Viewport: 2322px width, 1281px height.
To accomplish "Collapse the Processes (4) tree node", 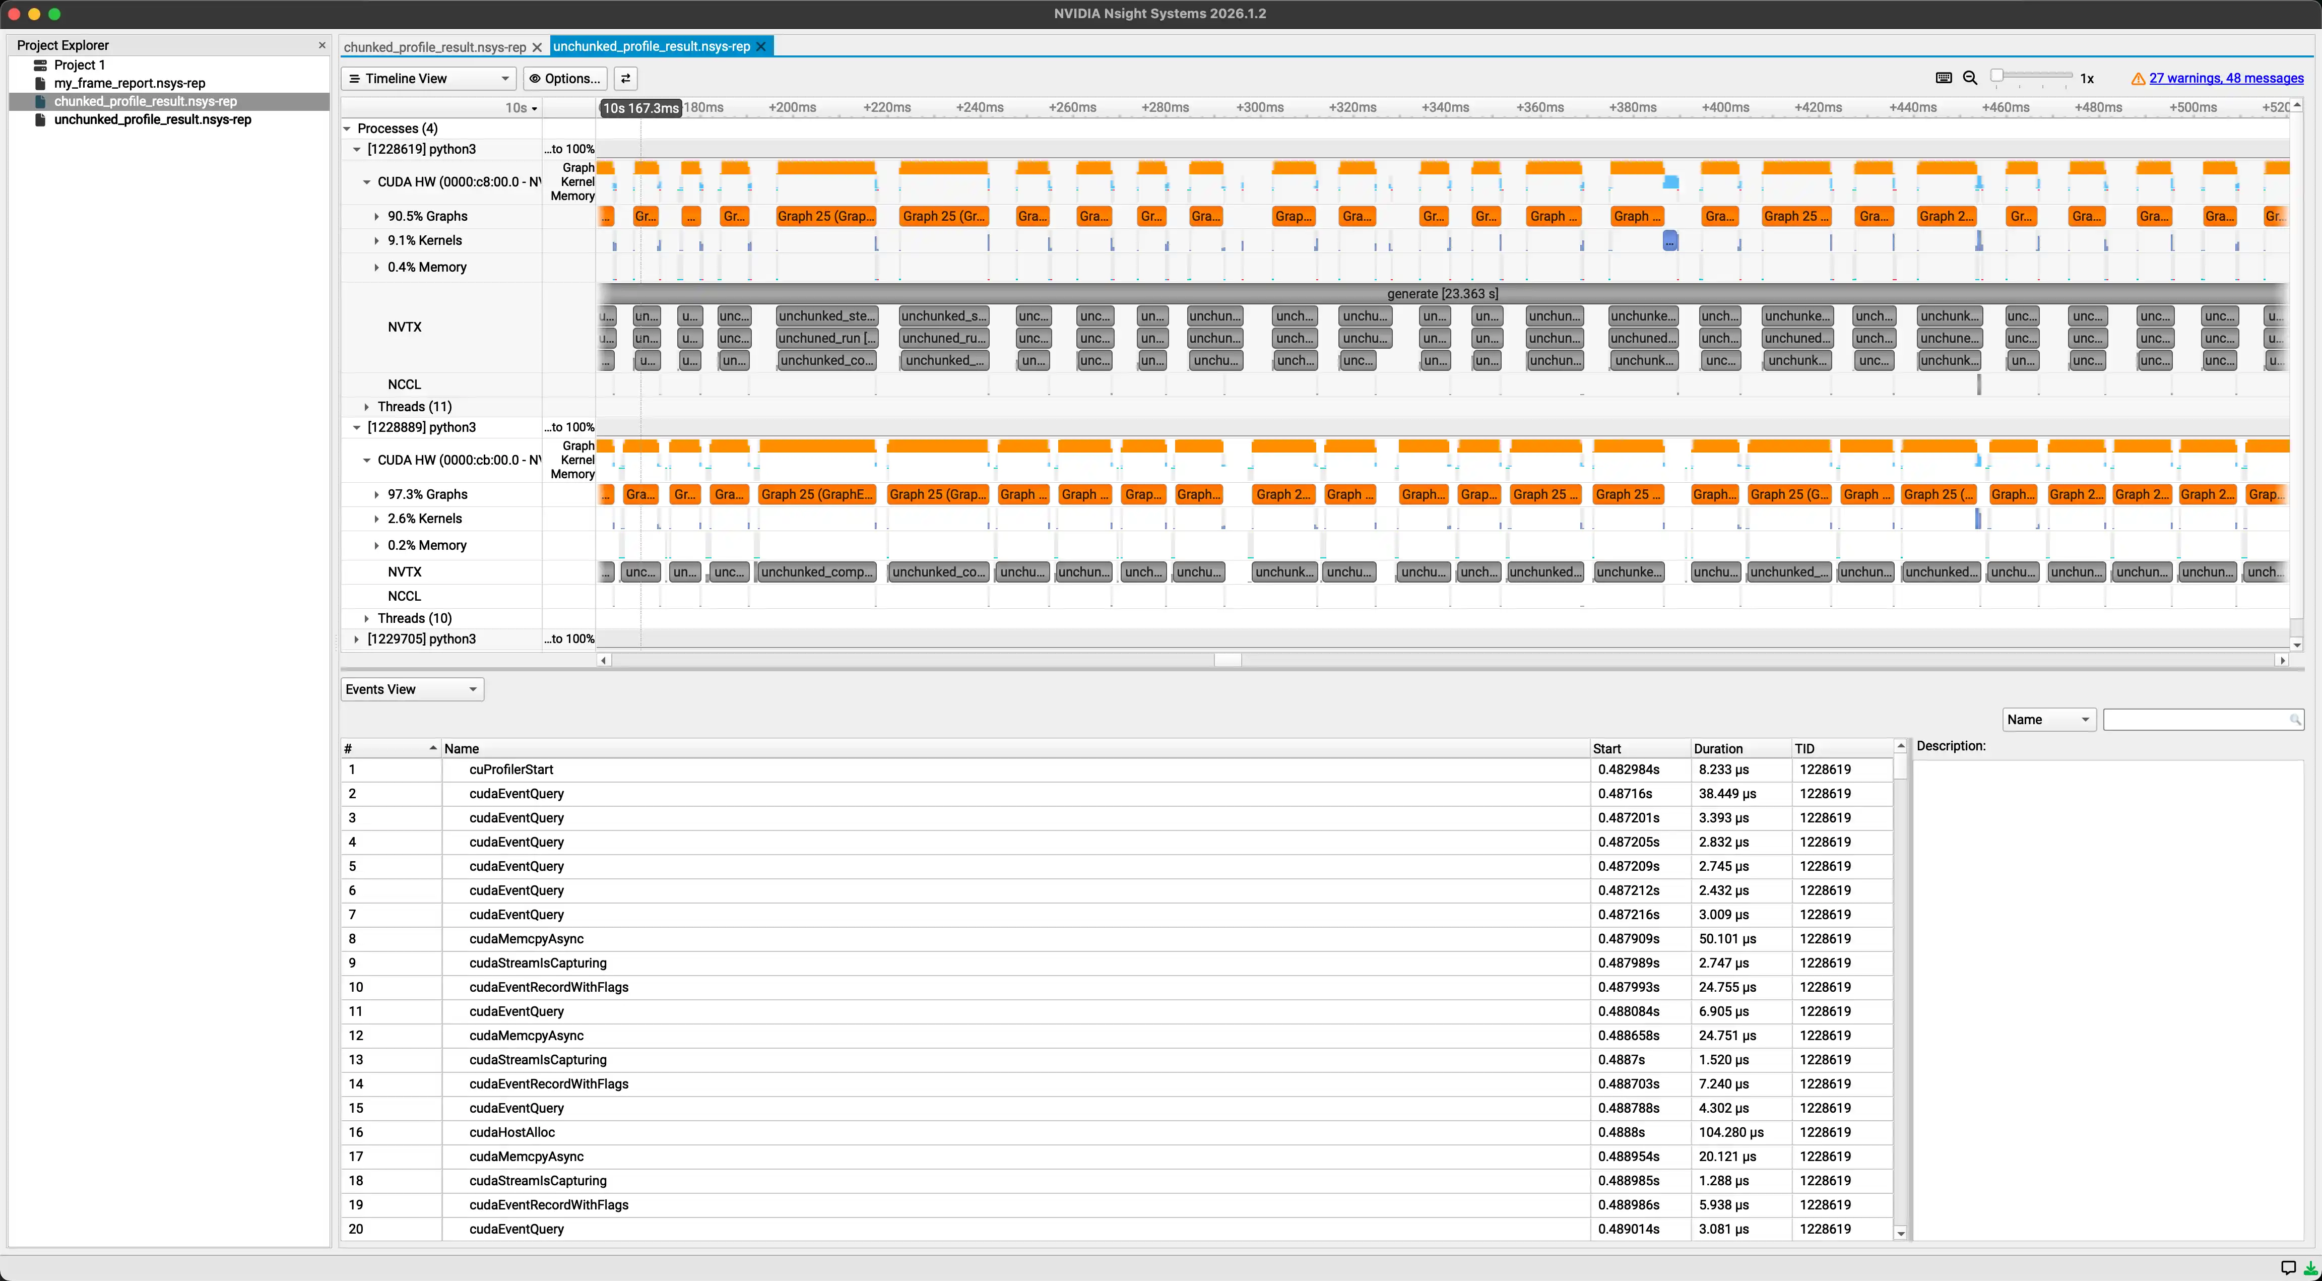I will click(347, 129).
